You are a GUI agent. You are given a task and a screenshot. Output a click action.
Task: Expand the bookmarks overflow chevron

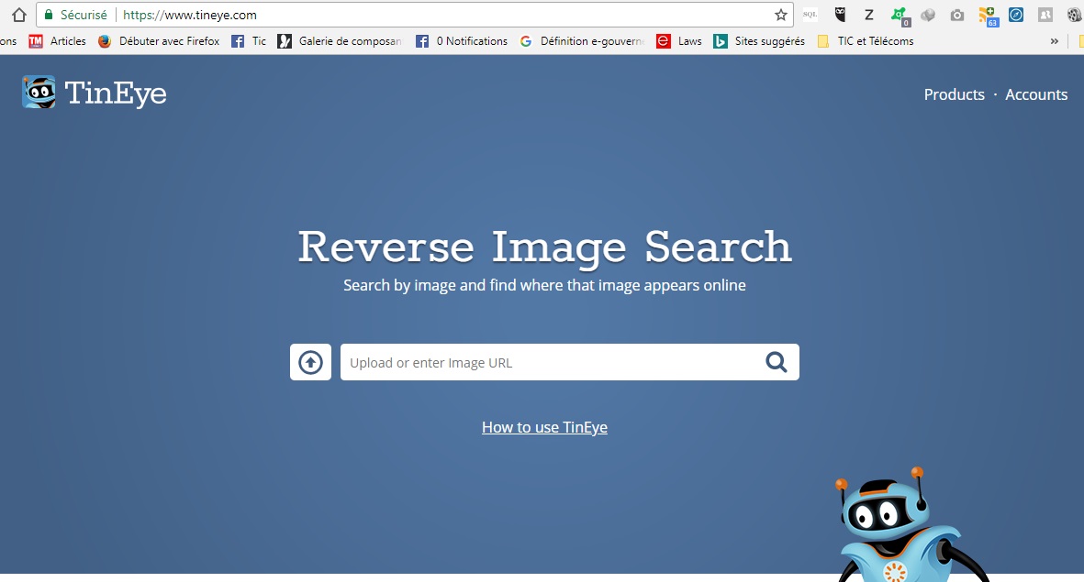(1055, 41)
